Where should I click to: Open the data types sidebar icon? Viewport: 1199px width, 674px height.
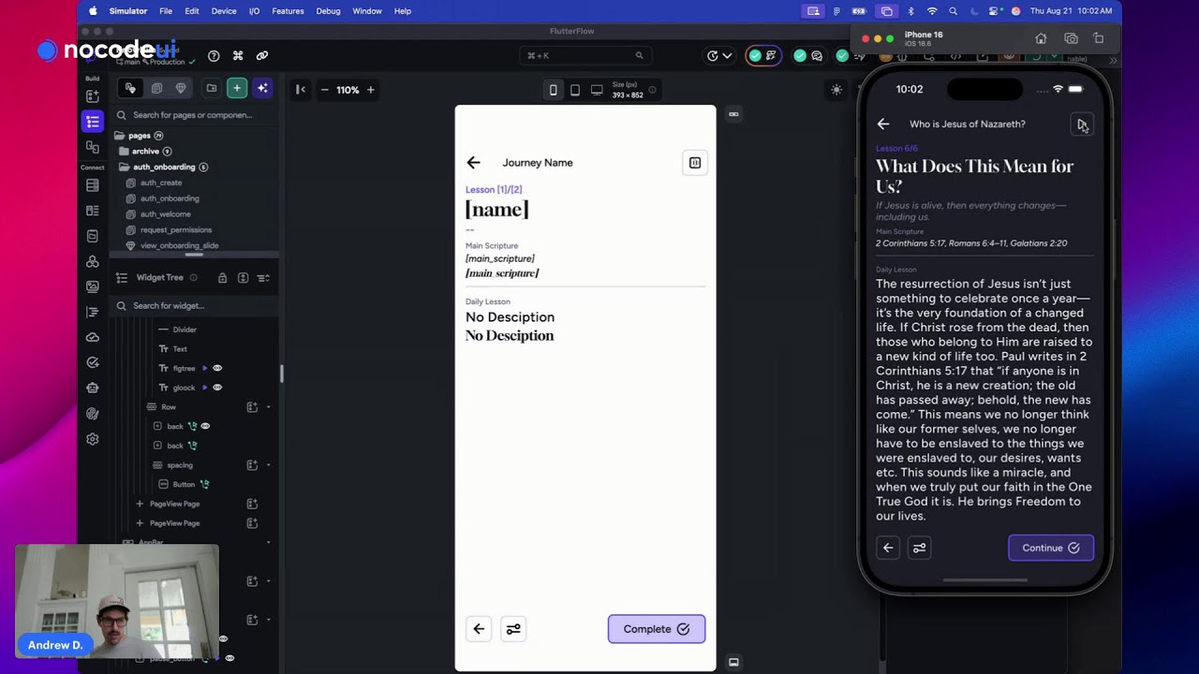(x=93, y=211)
